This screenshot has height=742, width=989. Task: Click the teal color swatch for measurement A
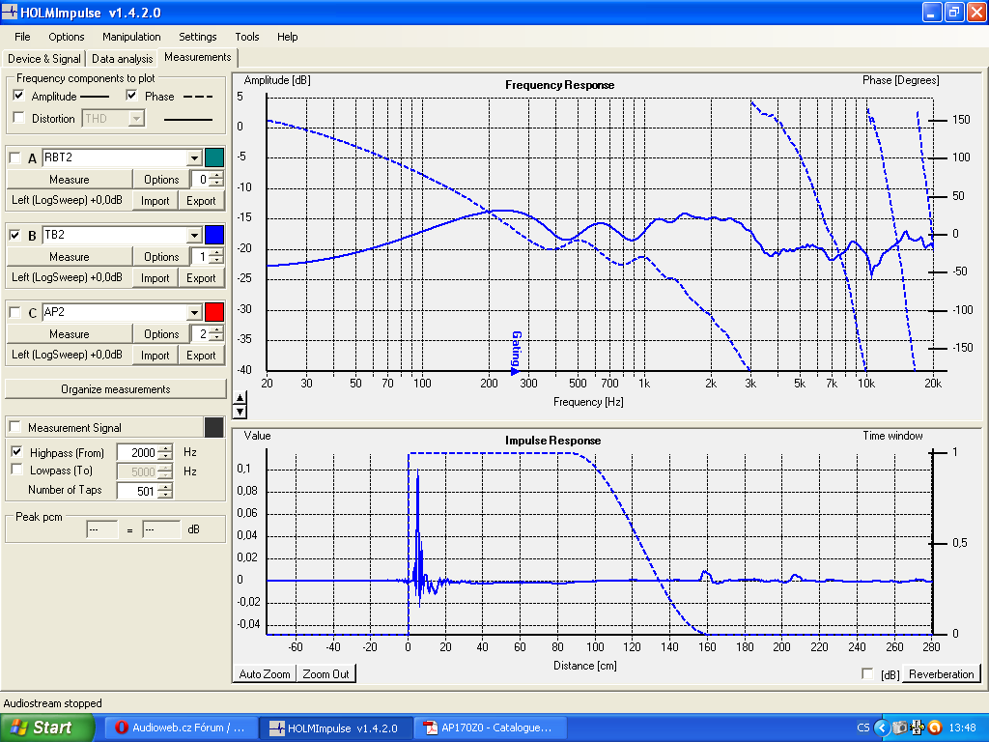[214, 157]
